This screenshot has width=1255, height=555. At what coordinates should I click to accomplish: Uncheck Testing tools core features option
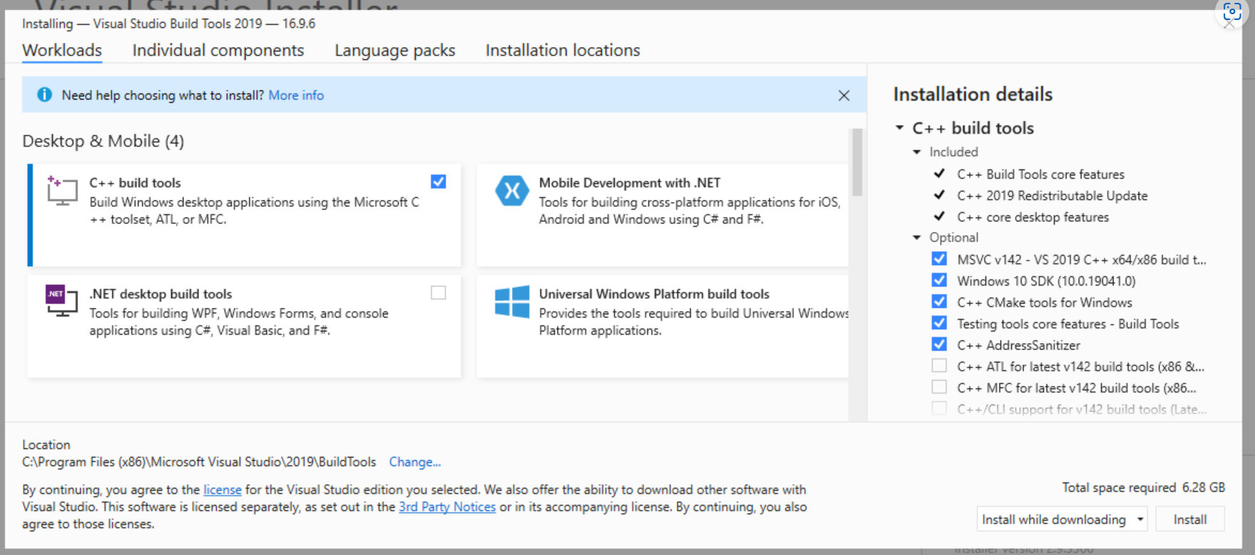[939, 323]
